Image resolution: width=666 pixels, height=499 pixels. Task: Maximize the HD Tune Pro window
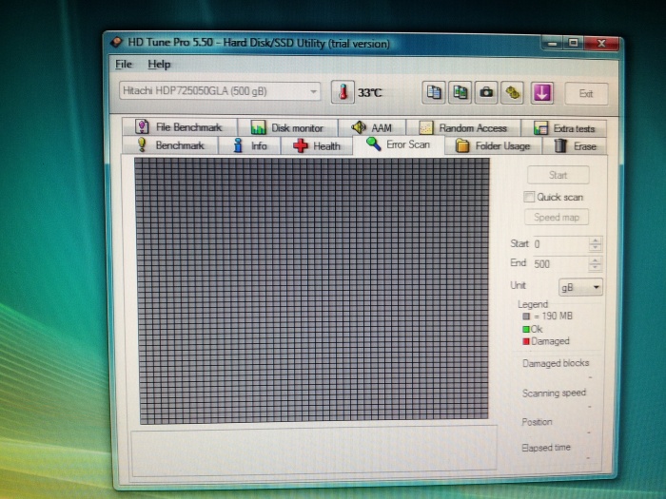pos(574,44)
